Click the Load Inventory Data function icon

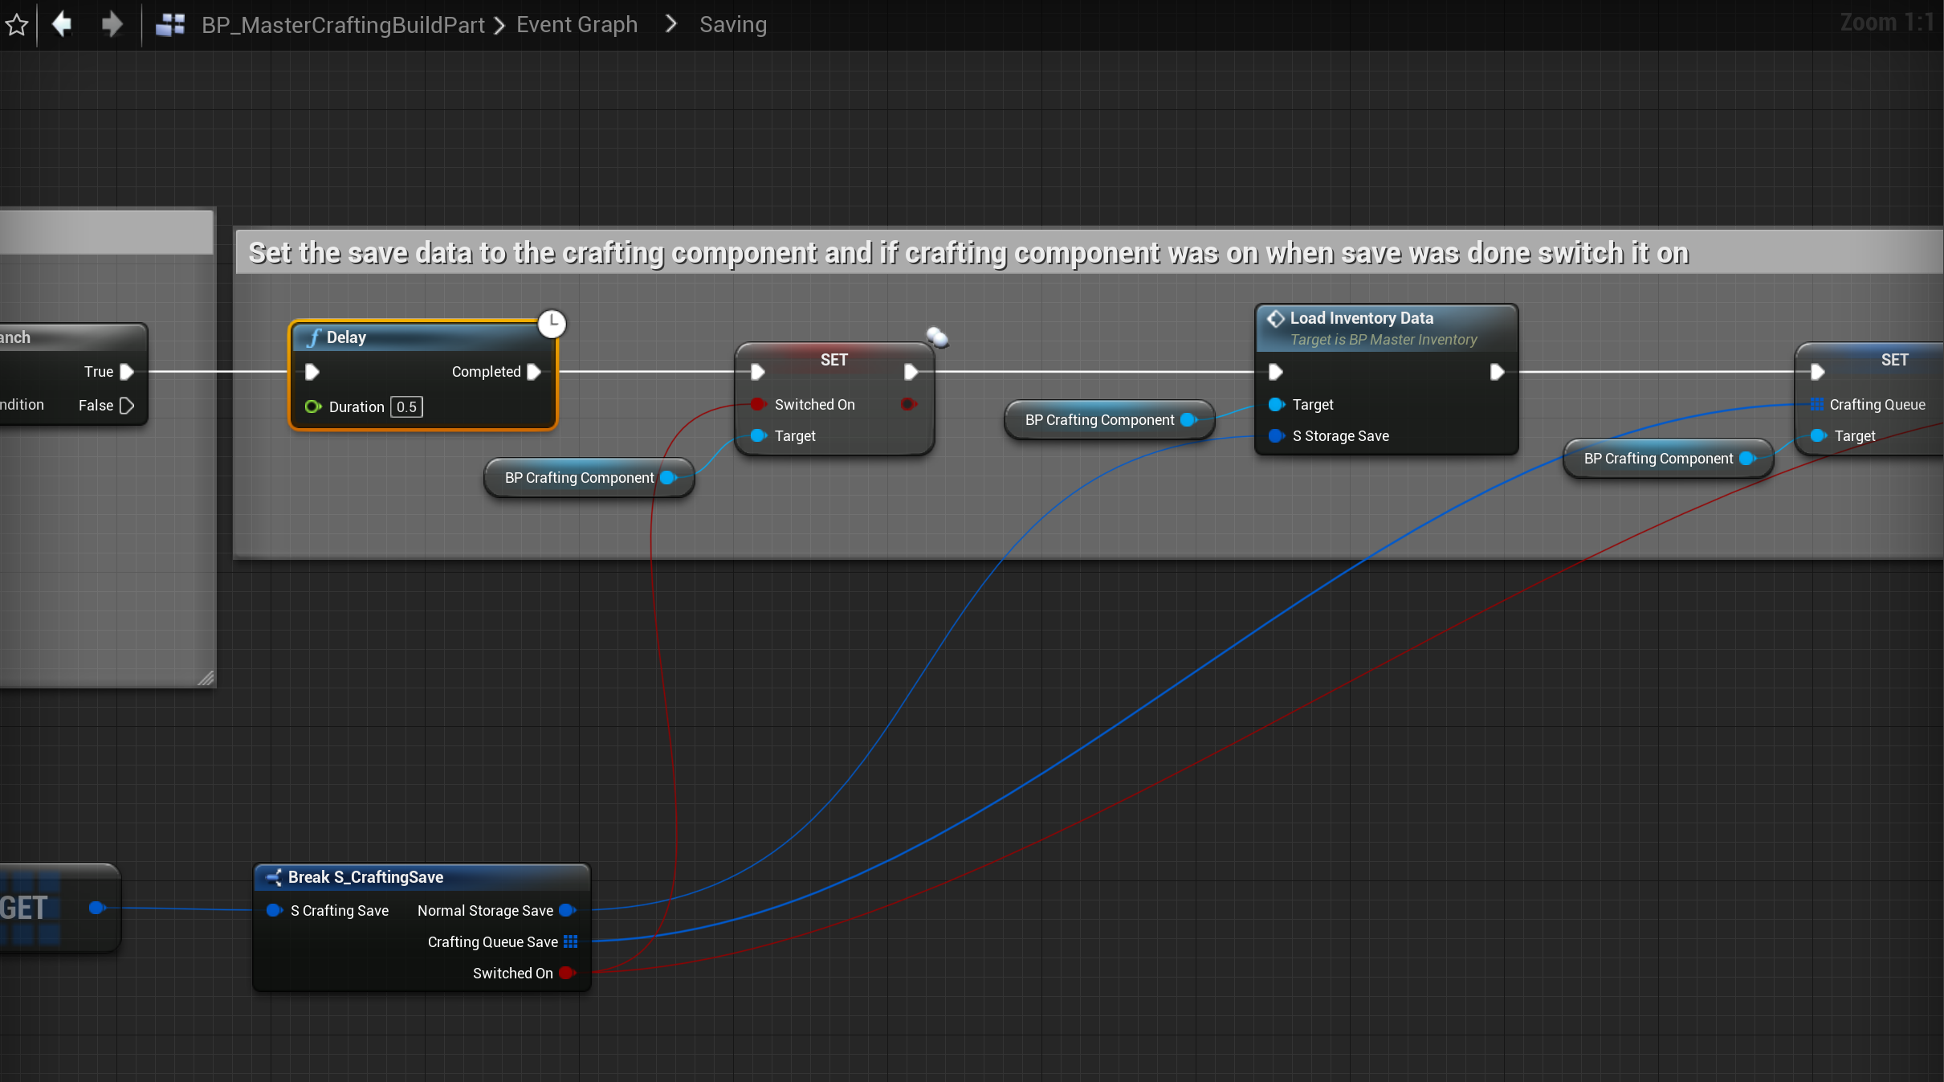click(1275, 318)
